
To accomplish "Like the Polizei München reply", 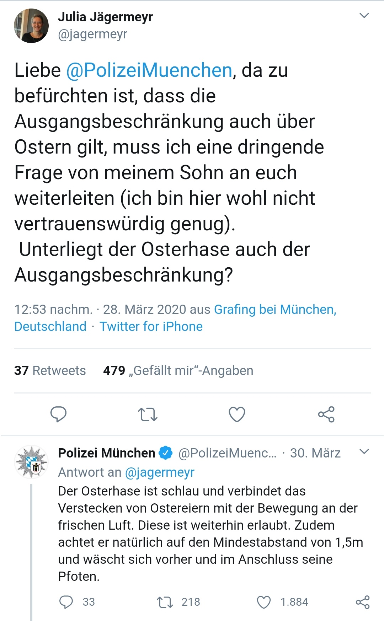I will (263, 602).
